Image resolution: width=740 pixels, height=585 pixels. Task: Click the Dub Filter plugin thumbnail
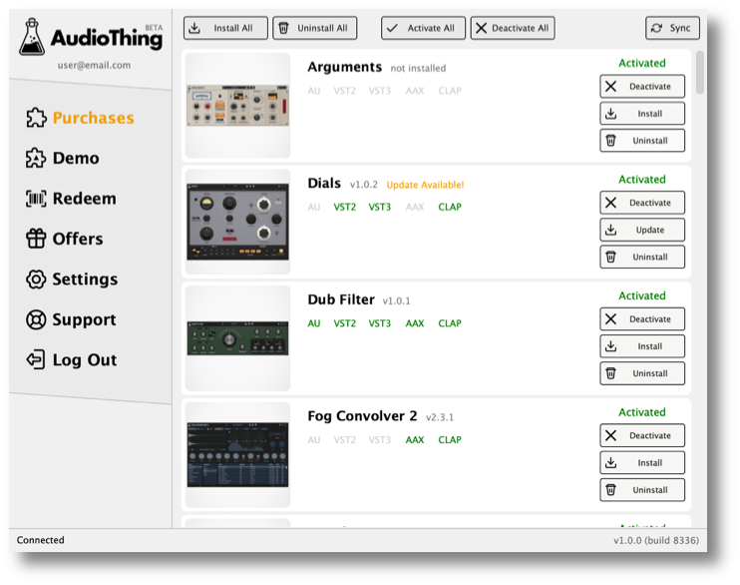click(x=237, y=338)
